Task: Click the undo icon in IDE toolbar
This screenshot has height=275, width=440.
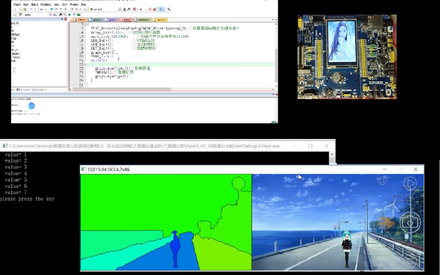Action: coord(31,9)
